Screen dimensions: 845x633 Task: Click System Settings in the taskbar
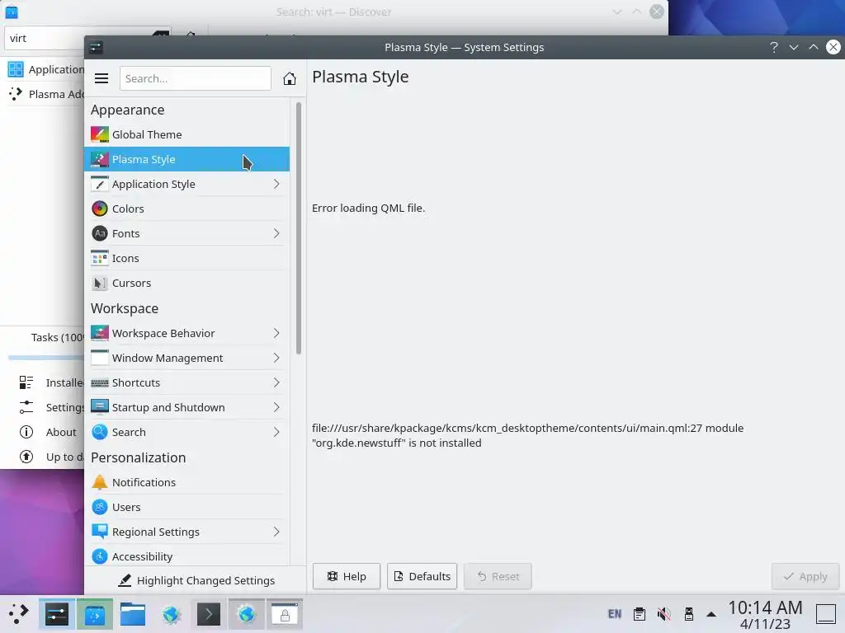[57, 614]
